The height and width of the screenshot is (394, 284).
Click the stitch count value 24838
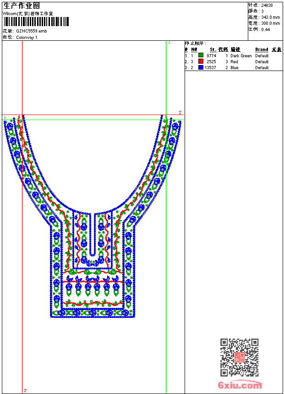(x=267, y=5)
